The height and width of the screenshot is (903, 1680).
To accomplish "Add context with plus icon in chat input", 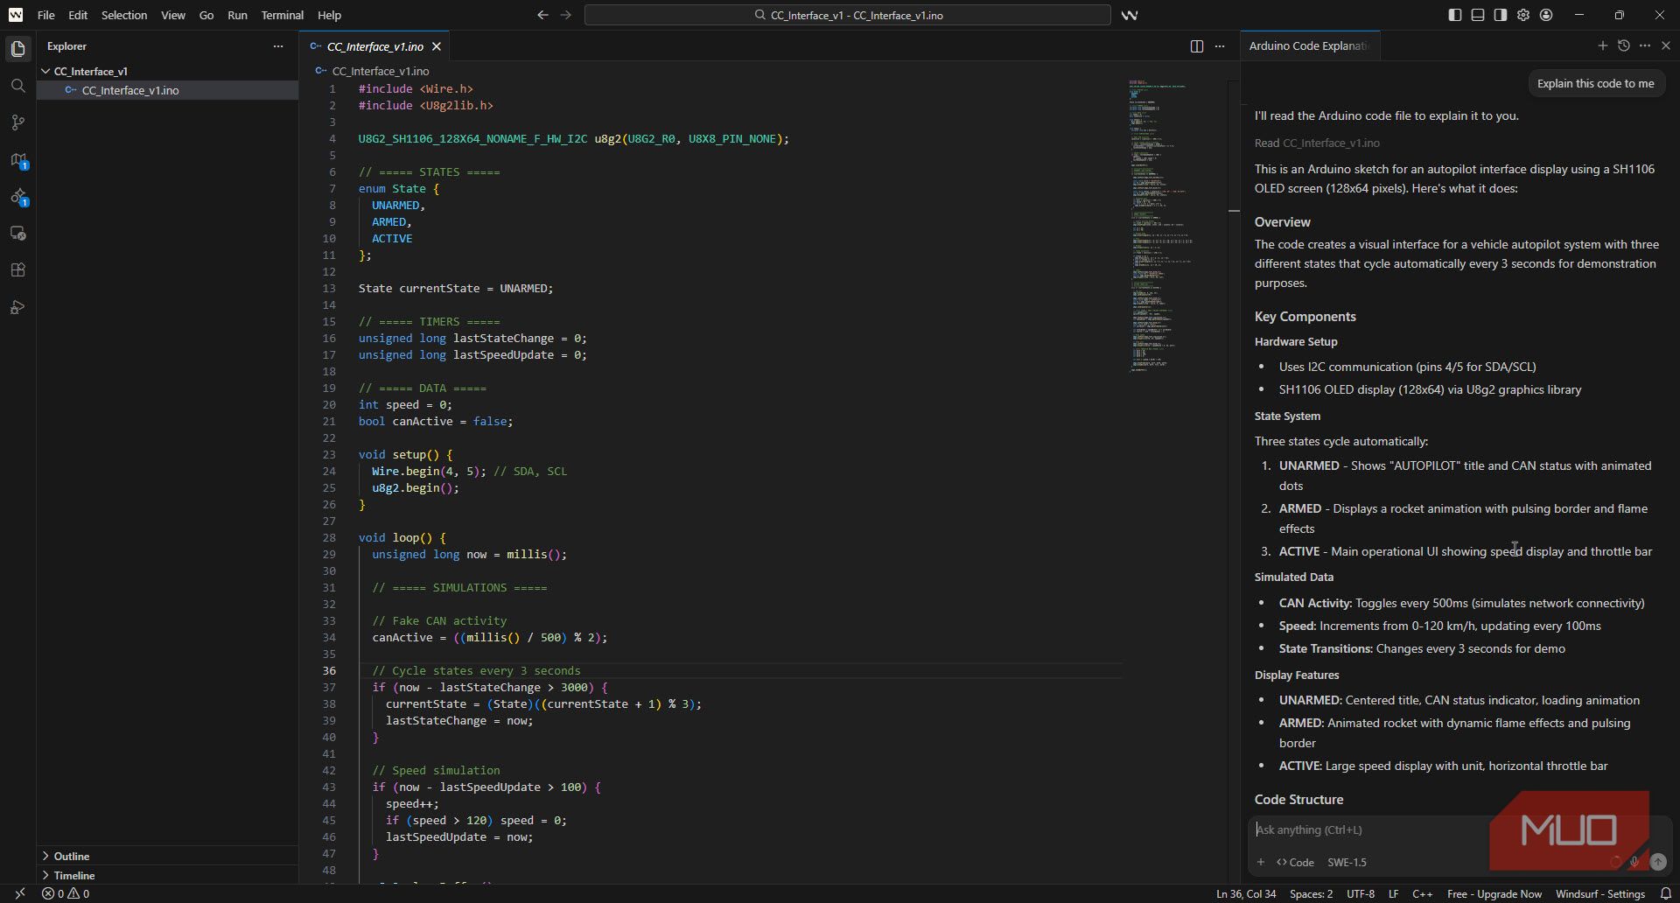I will click(x=1261, y=862).
